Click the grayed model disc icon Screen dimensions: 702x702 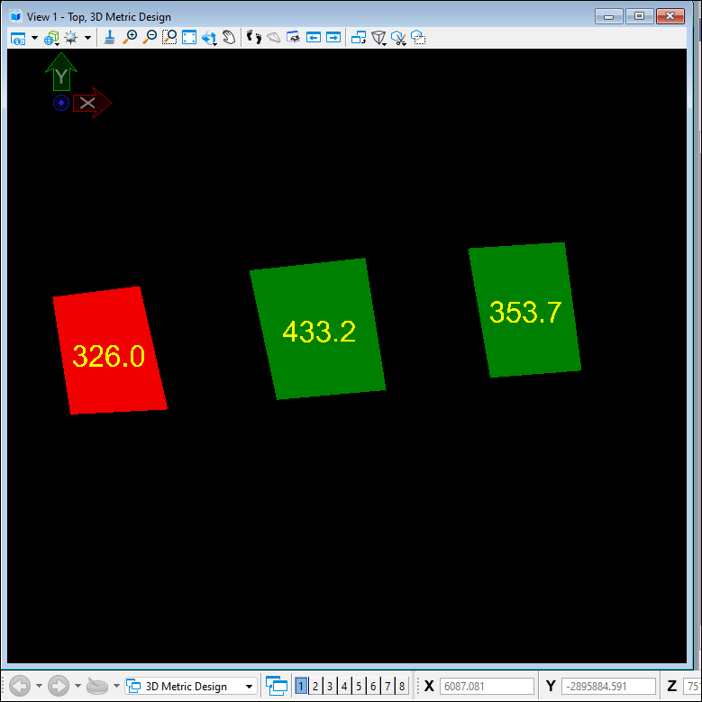click(x=97, y=686)
